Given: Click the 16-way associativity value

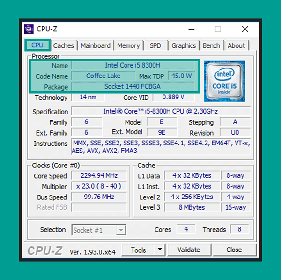Looking at the screenshot, I should 236,207.
